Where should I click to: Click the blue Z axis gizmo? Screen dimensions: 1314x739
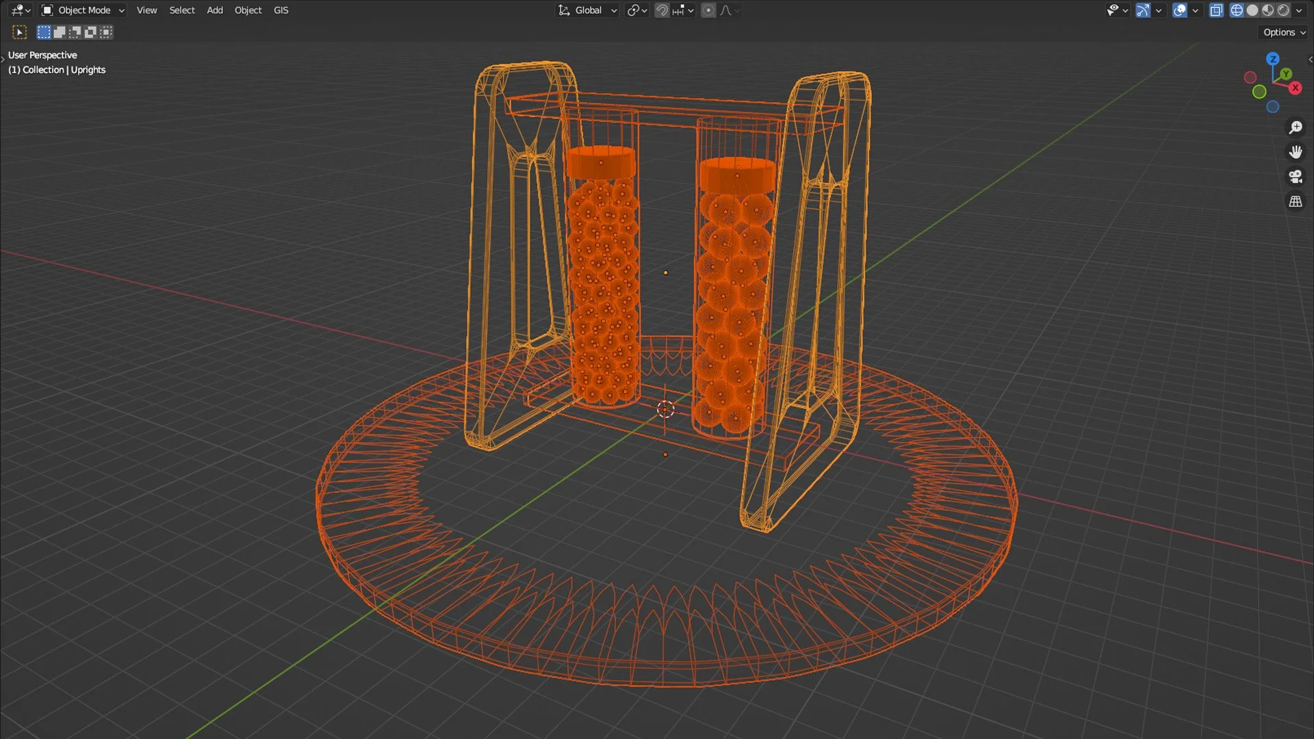(1272, 59)
